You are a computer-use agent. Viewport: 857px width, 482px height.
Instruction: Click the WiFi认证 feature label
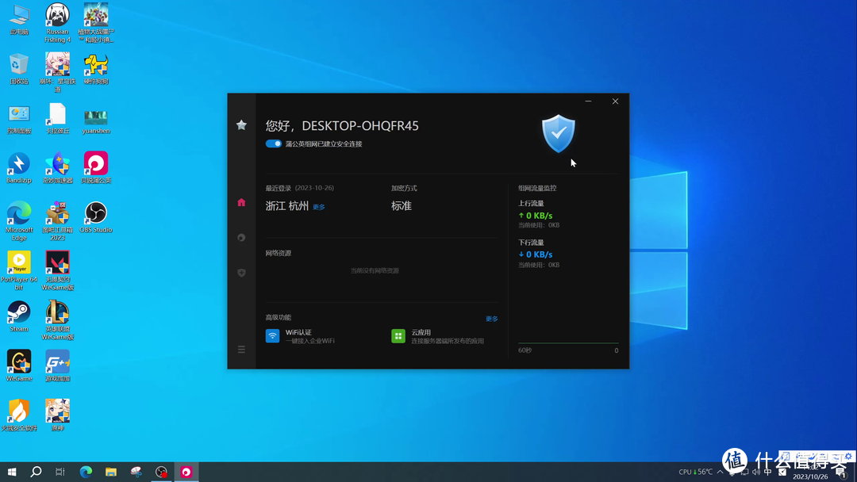point(298,332)
